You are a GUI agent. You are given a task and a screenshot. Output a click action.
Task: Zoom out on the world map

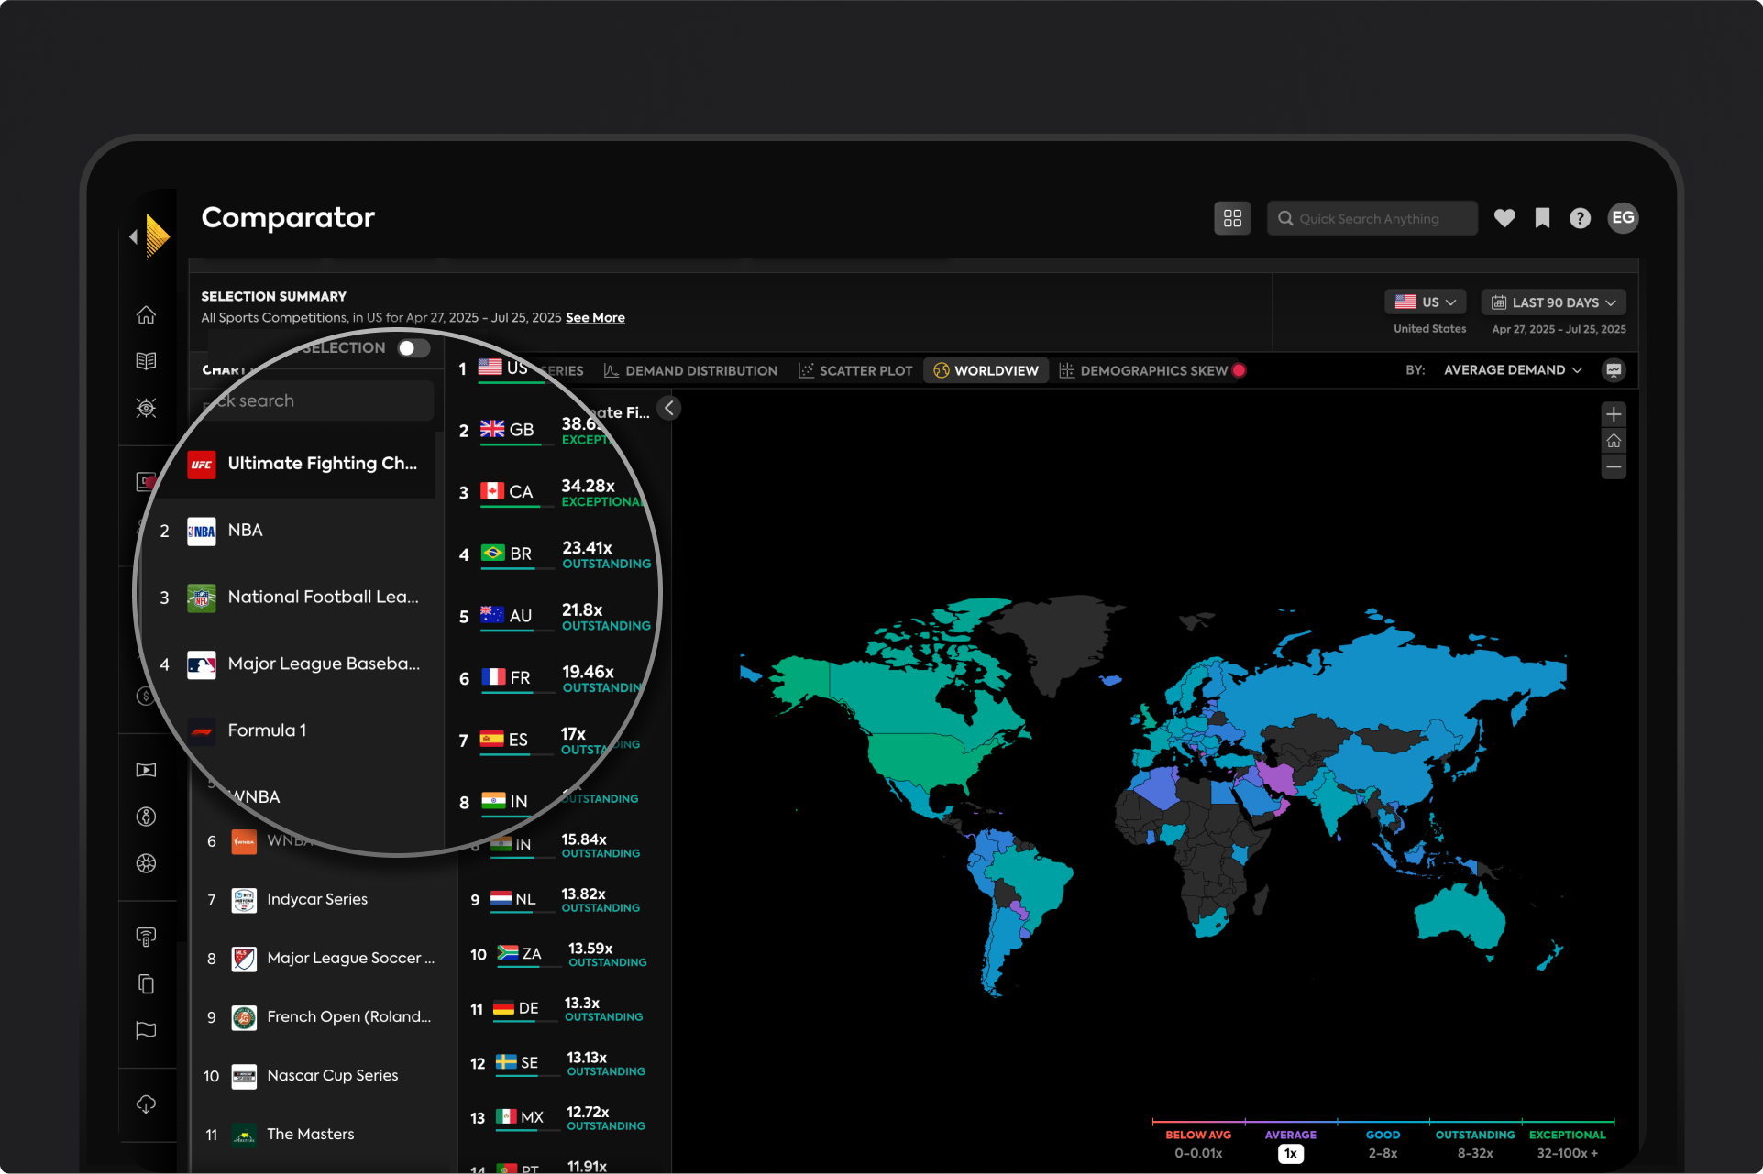(x=1614, y=467)
